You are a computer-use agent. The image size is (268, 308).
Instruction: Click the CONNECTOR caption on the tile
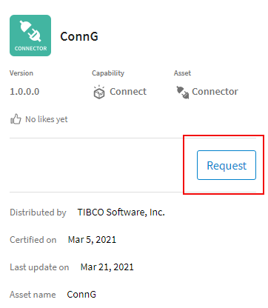[x=30, y=48]
